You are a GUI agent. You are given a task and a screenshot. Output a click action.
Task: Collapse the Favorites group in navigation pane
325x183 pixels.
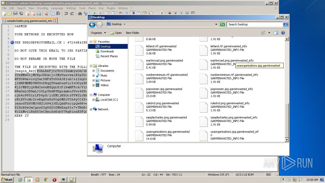click(x=91, y=42)
